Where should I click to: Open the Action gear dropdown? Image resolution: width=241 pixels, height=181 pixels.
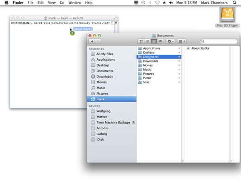[x=170, y=41]
